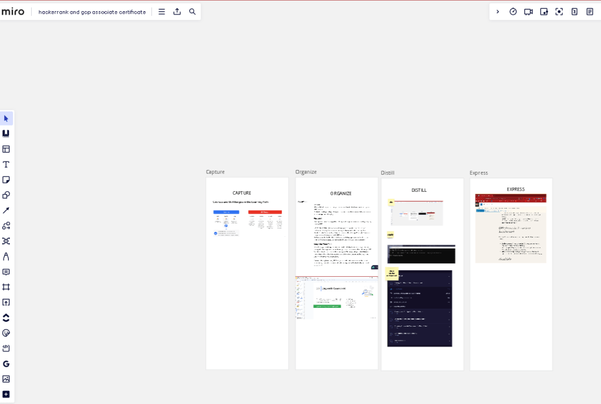This screenshot has height=404, width=601.
Task: Select the top screenshot in Distill frame
Action: [417, 212]
